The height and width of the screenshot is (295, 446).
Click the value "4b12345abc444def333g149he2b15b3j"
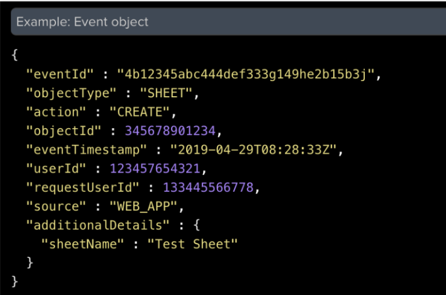pos(246,75)
